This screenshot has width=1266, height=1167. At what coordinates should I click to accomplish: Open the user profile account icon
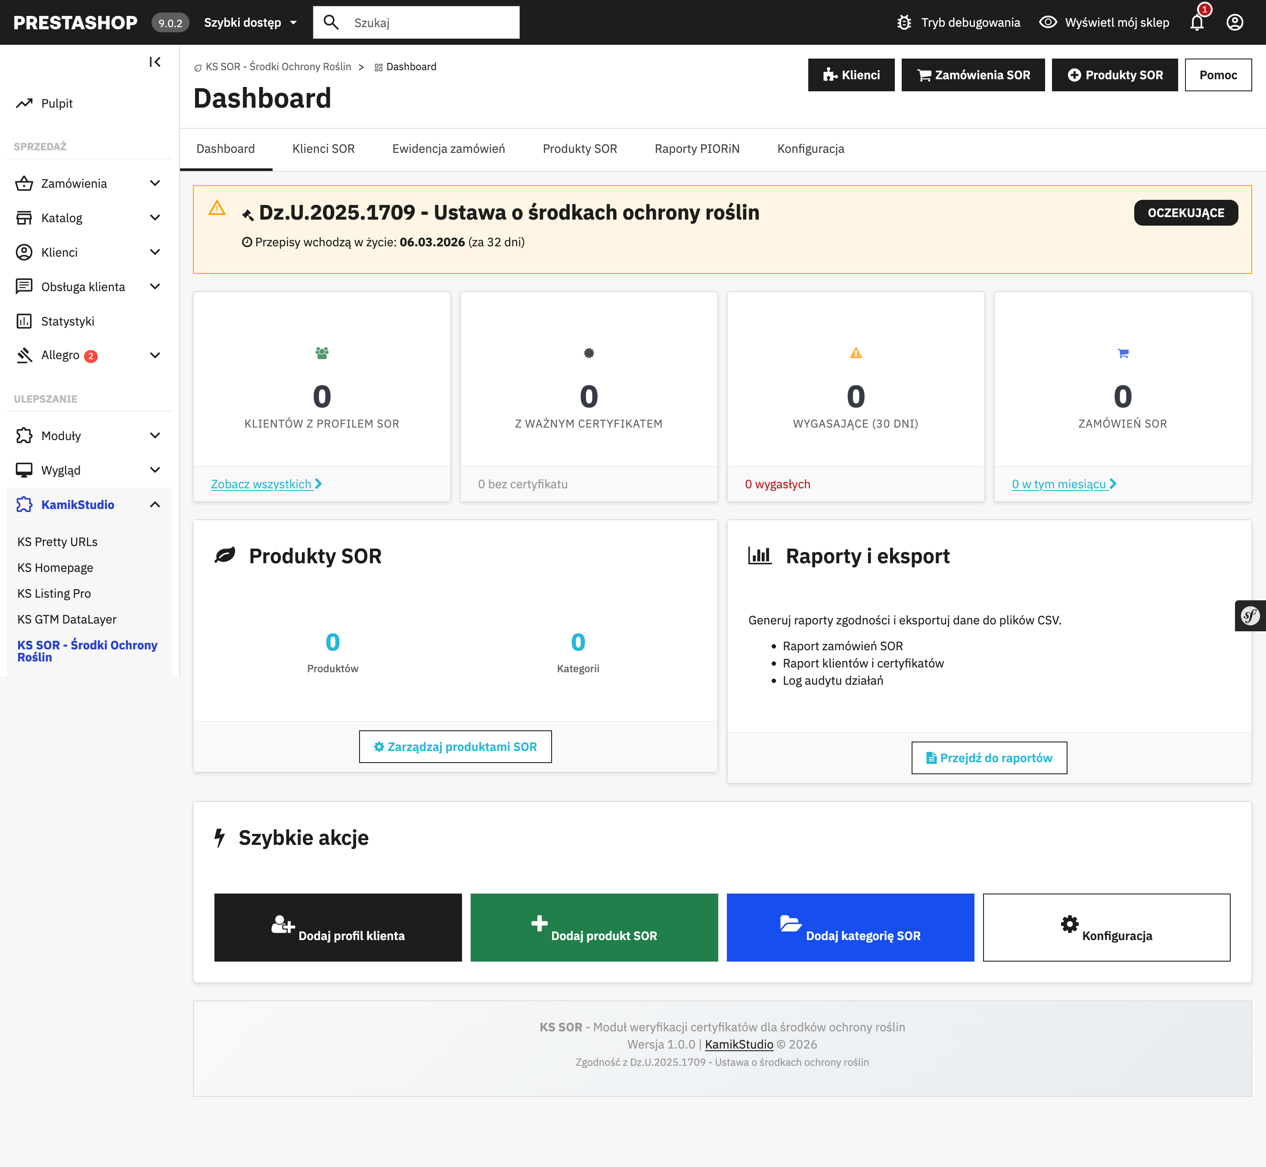coord(1235,23)
